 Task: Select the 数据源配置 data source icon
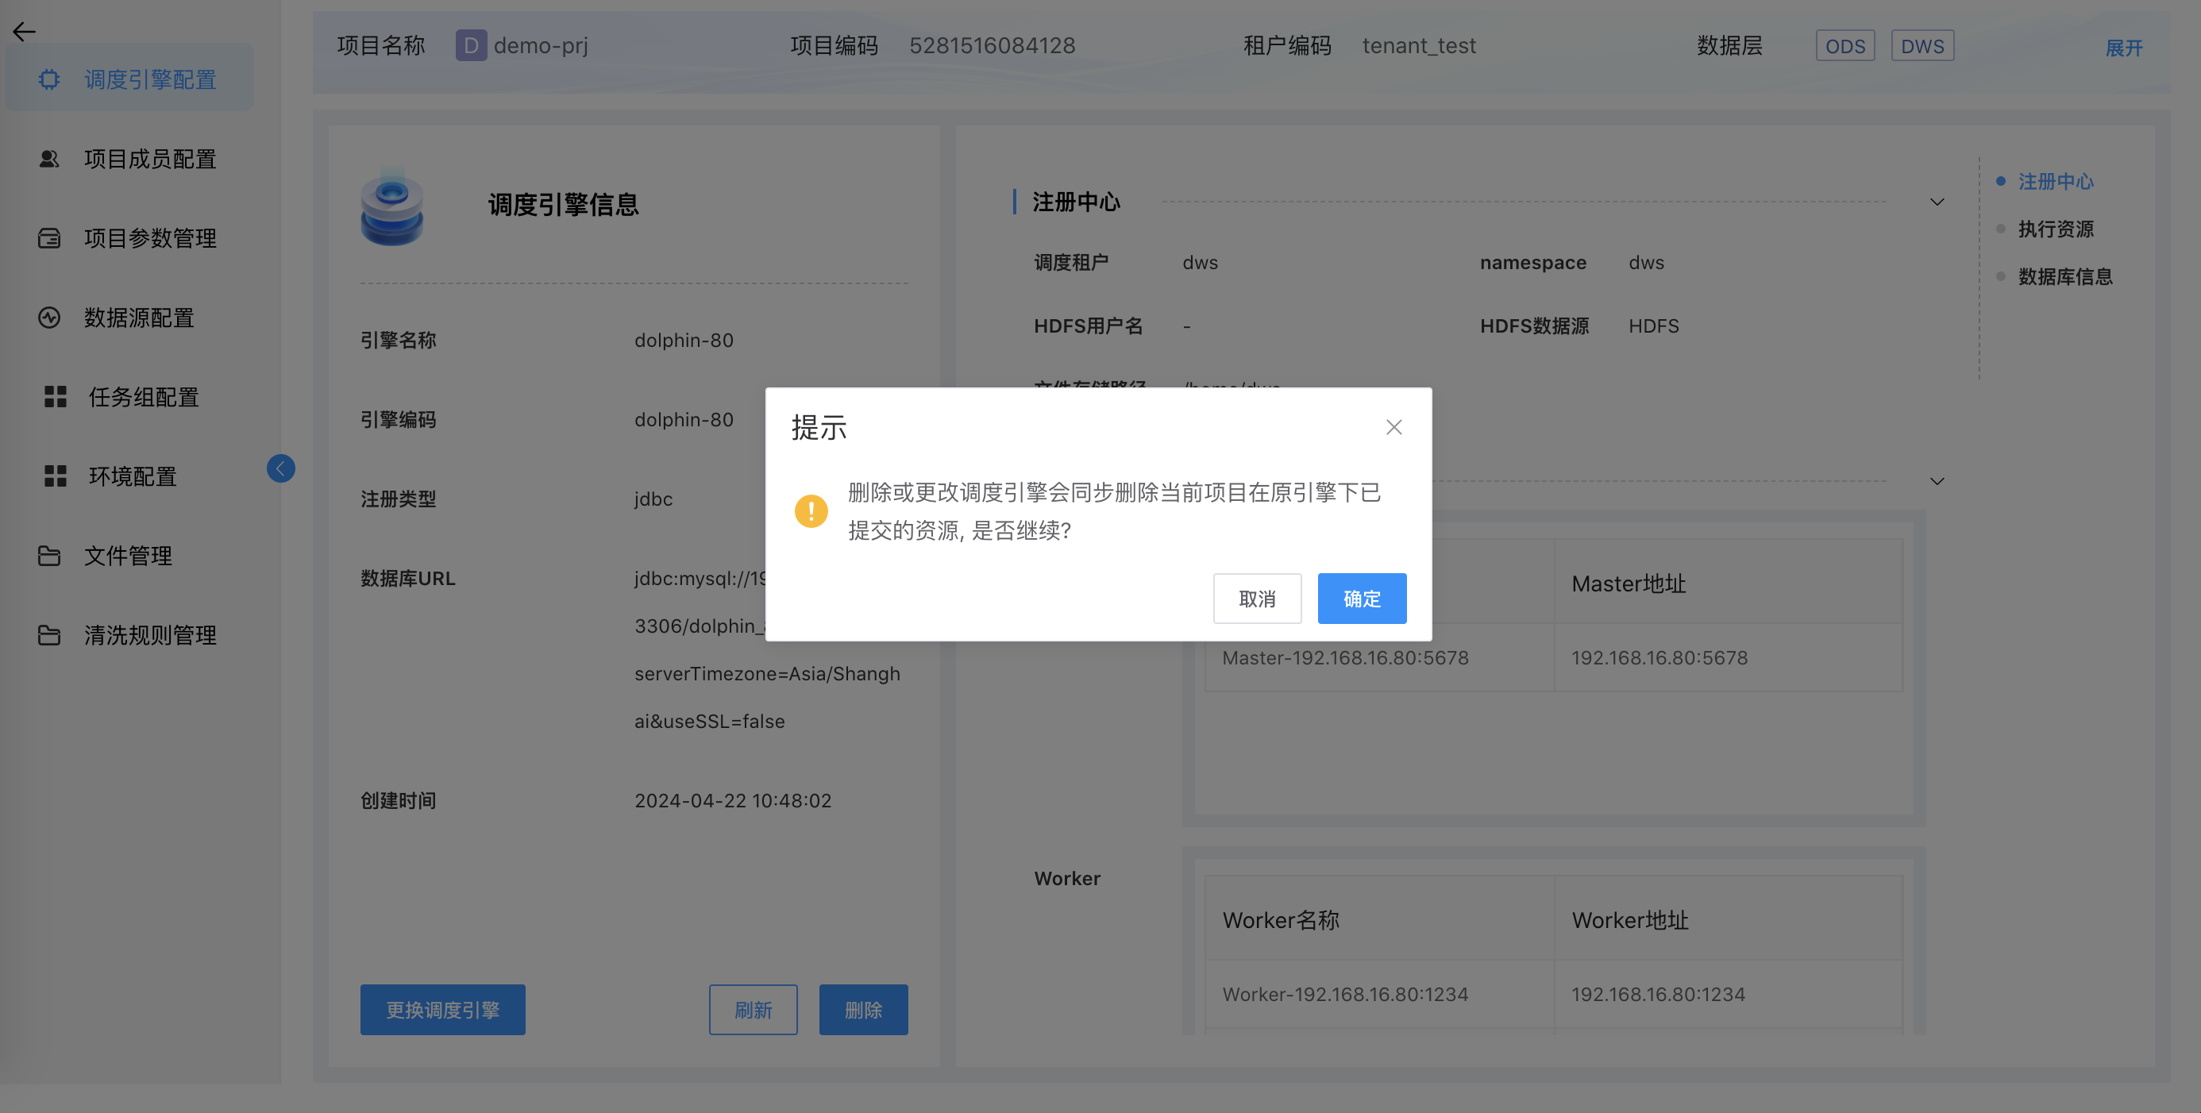pyautogui.click(x=48, y=317)
